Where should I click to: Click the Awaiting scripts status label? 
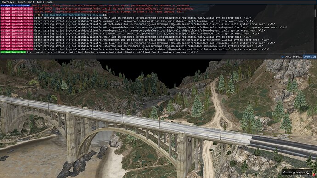(x=294, y=172)
